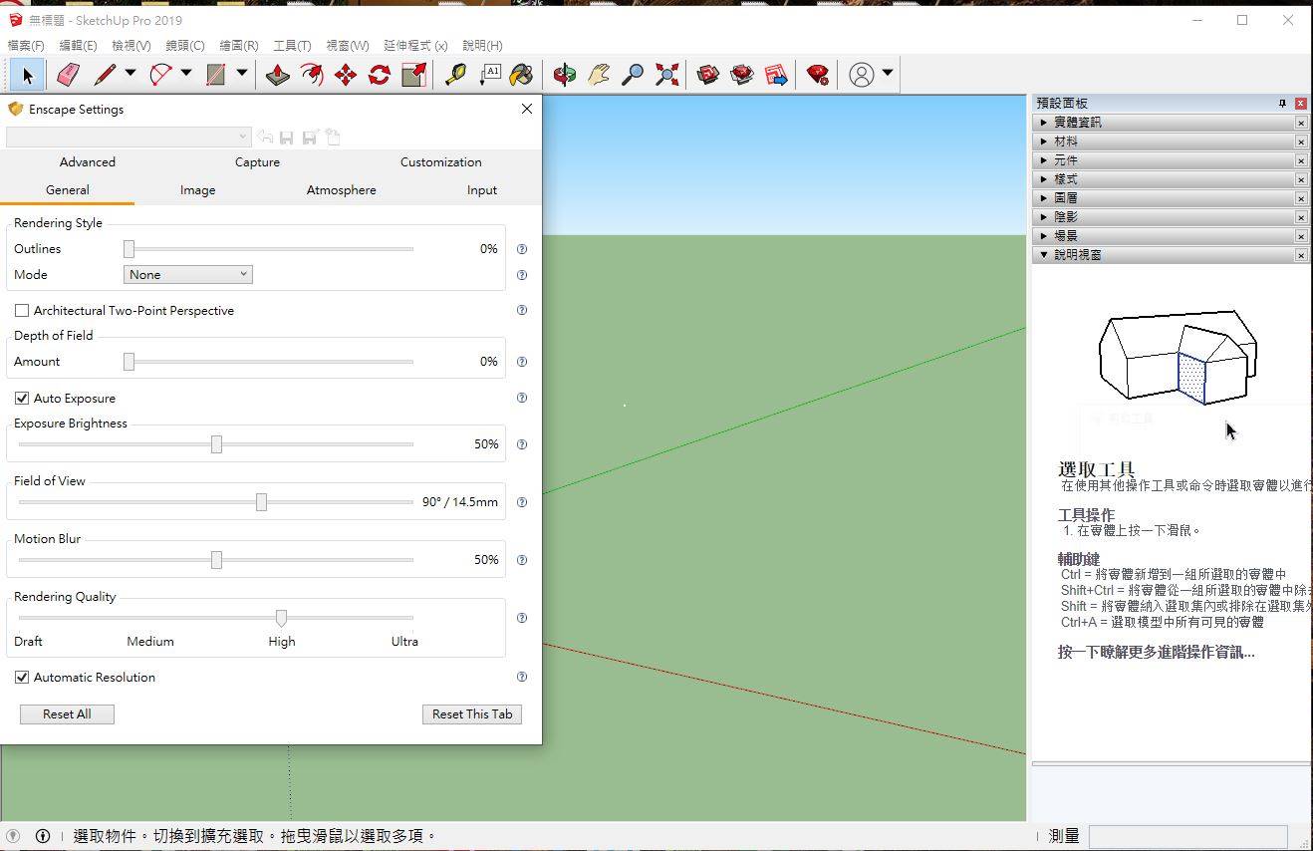The width and height of the screenshot is (1313, 851).
Task: Select the Paint Bucket tool
Action: coord(521,75)
